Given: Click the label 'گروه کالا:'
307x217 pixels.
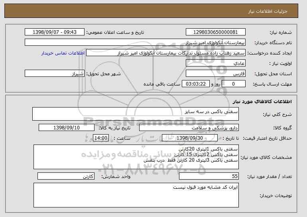Looking at the screenshot, I should (x=283, y=128).
